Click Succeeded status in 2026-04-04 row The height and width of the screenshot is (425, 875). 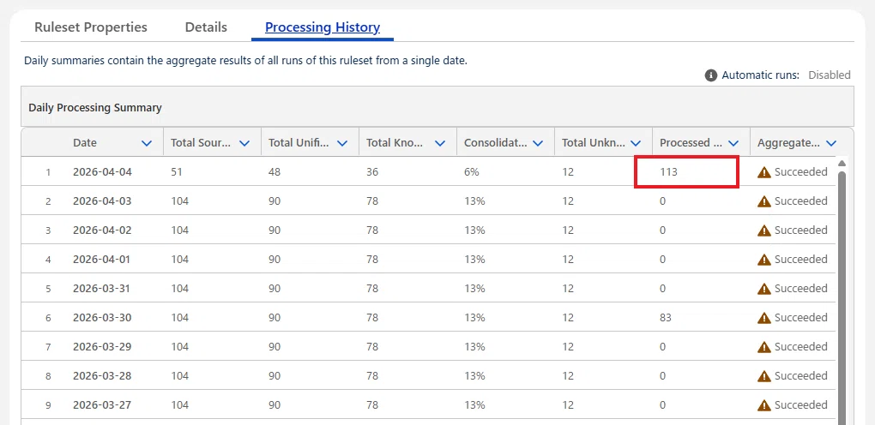point(800,171)
